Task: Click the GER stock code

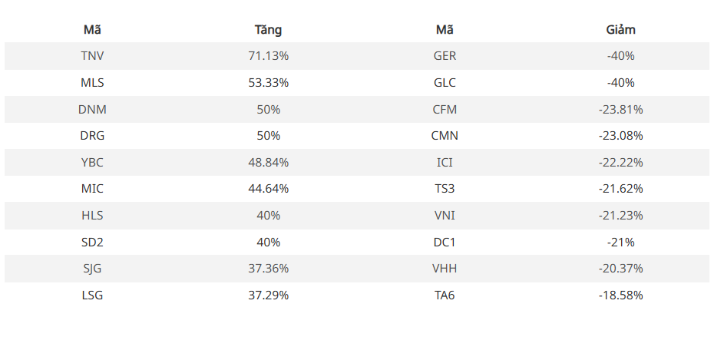Action: [445, 56]
